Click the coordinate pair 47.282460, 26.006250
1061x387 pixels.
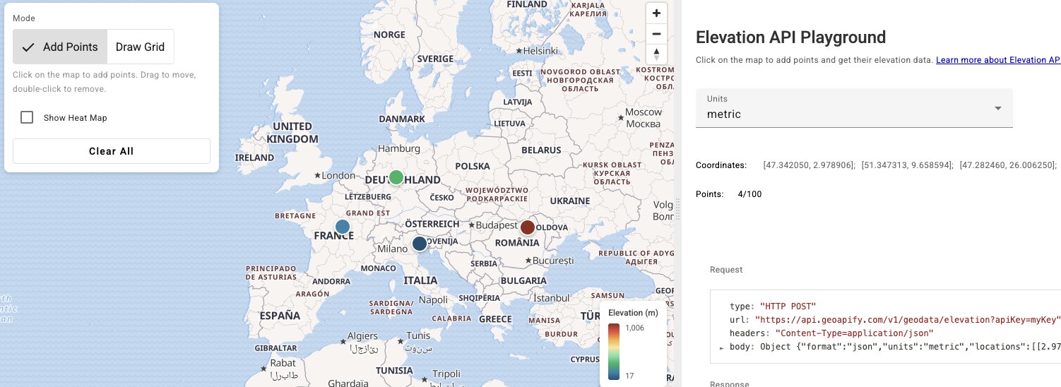pyautogui.click(x=1008, y=165)
